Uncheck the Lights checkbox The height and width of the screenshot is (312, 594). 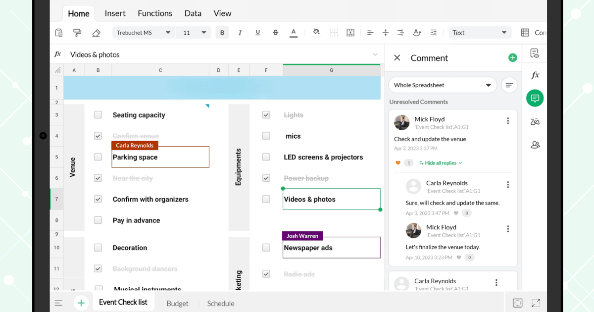pyautogui.click(x=266, y=114)
